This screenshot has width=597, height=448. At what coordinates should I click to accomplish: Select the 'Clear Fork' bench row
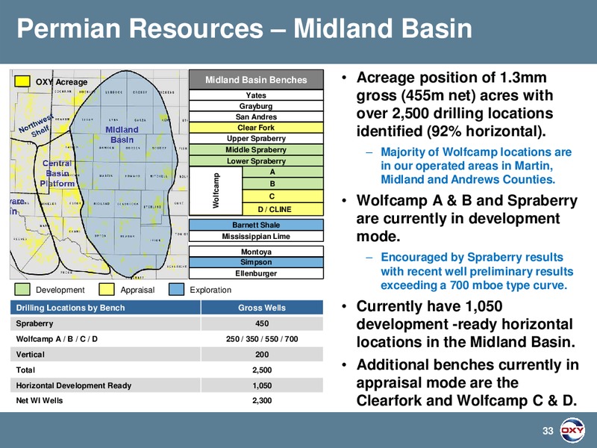(256, 127)
